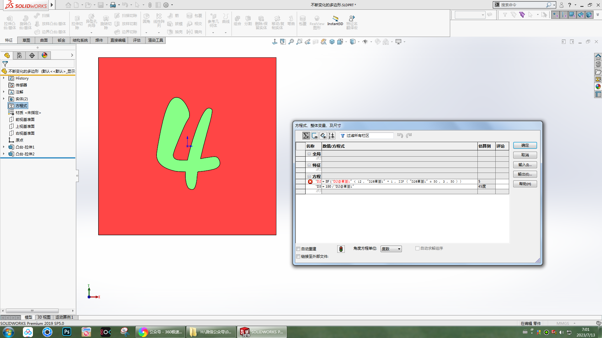The image size is (602, 338).
Task: Click the 过滤所有栏区 filter field
Action: tap(366, 136)
